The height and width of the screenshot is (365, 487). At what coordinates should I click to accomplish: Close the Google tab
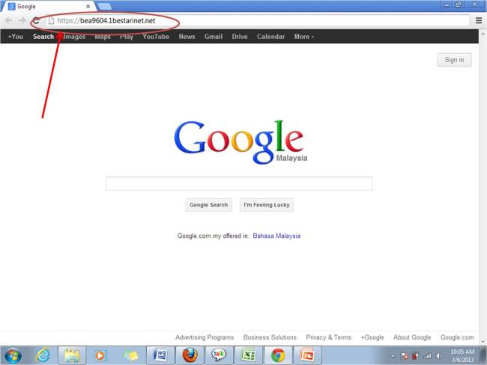pos(88,6)
